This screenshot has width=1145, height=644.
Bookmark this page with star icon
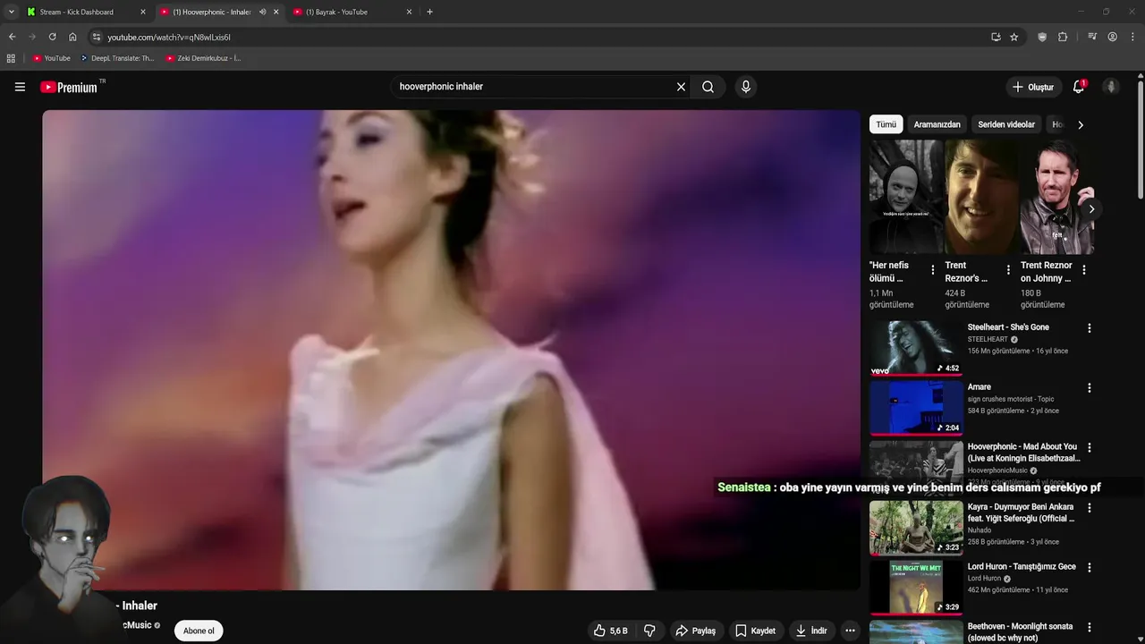point(1014,37)
